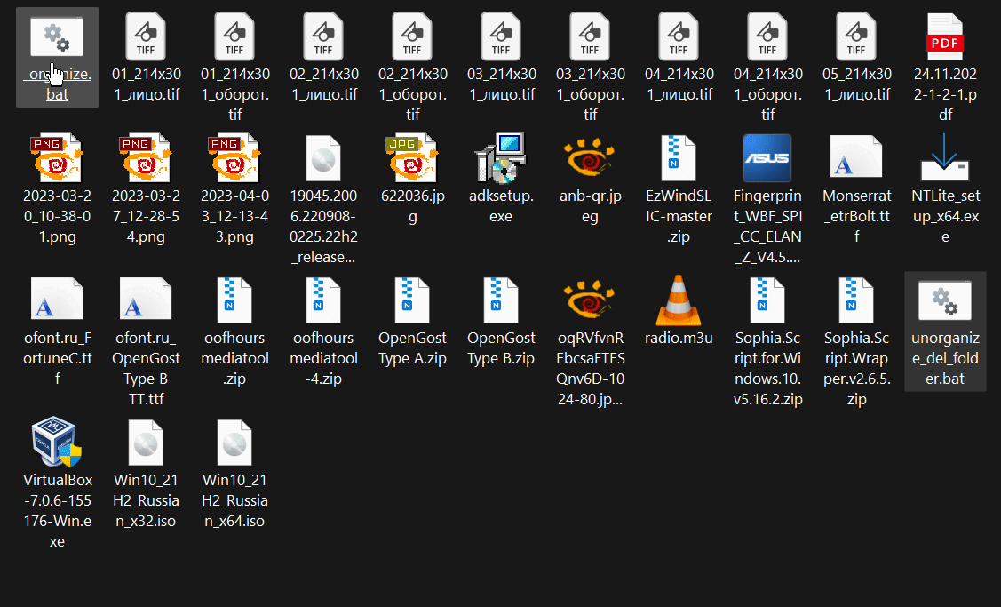Image resolution: width=1001 pixels, height=607 pixels.
Task: Select the oofhours mediatool.zip archive icon
Action: point(234,300)
